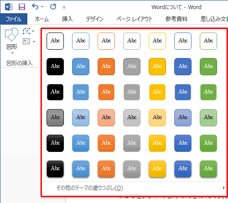Pick borderless green style in third row

(208, 92)
